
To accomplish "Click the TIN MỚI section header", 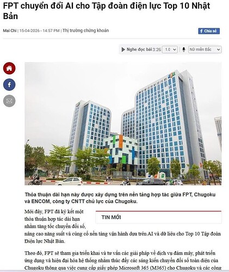I will 111,217.
